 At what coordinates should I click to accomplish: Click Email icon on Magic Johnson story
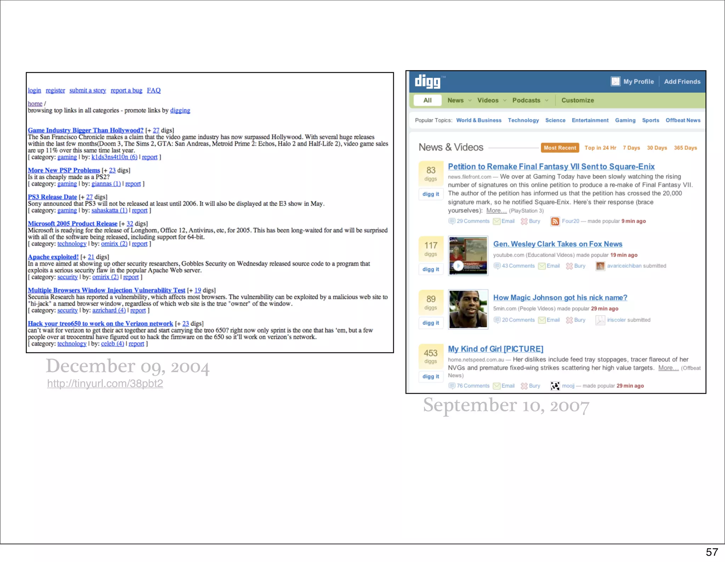point(542,320)
